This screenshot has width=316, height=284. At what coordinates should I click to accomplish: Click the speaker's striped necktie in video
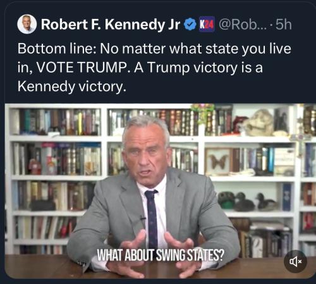[152, 219]
